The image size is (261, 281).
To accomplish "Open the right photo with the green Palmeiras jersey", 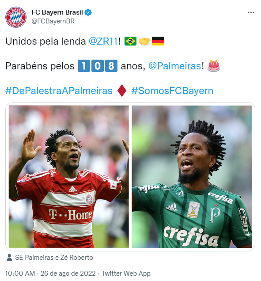I will coord(192,177).
